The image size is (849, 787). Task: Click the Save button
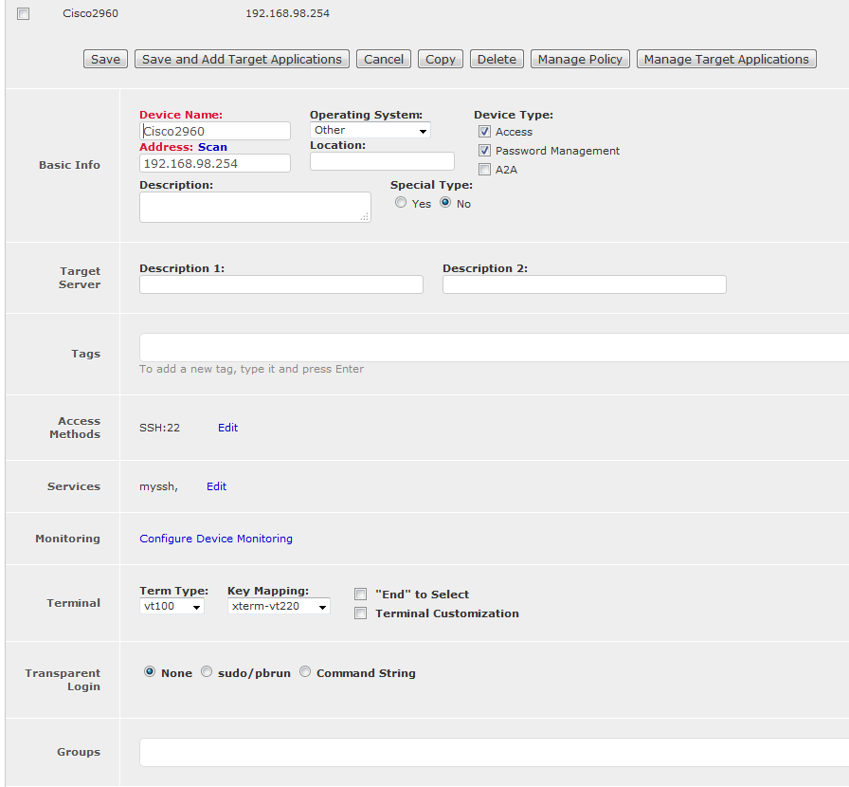tap(105, 59)
